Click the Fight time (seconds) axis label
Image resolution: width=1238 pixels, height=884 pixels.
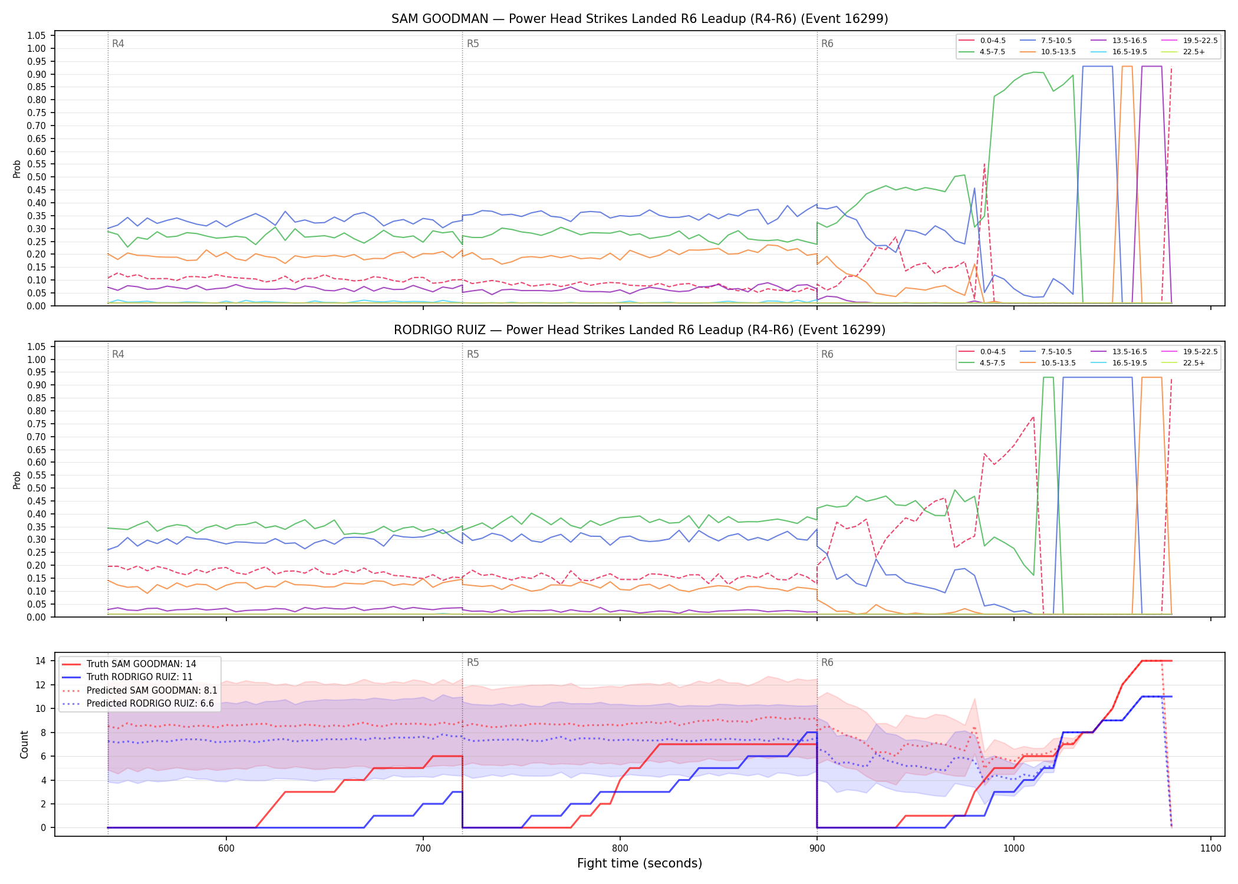pos(640,863)
